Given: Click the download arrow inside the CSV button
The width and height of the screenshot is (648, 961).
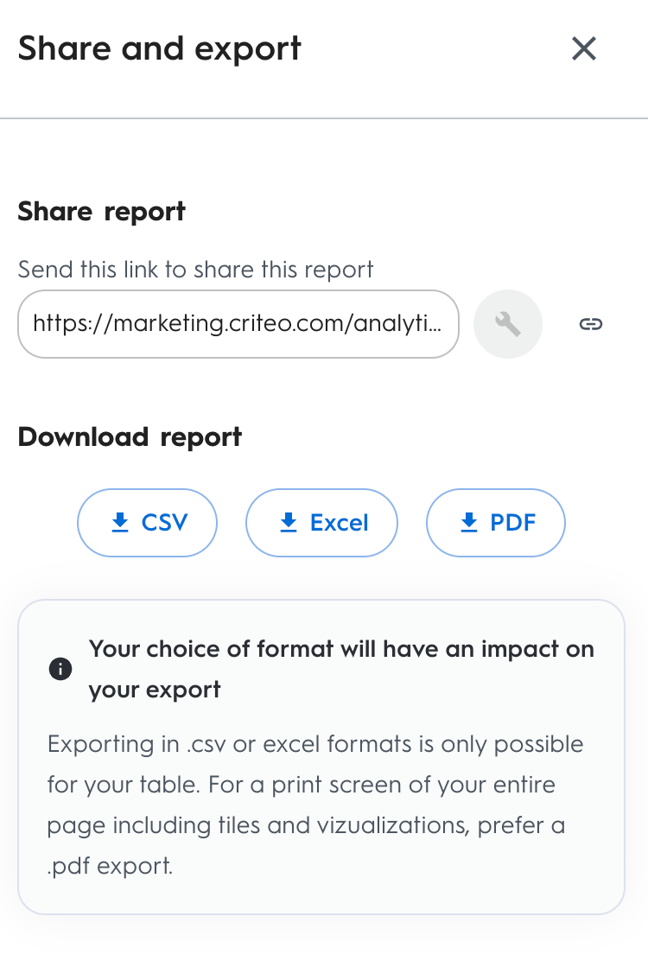Looking at the screenshot, I should point(119,522).
